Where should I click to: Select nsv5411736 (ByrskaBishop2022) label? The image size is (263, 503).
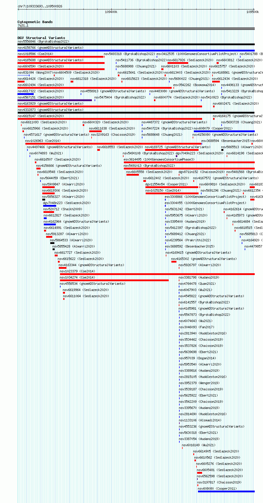[x=141, y=60]
